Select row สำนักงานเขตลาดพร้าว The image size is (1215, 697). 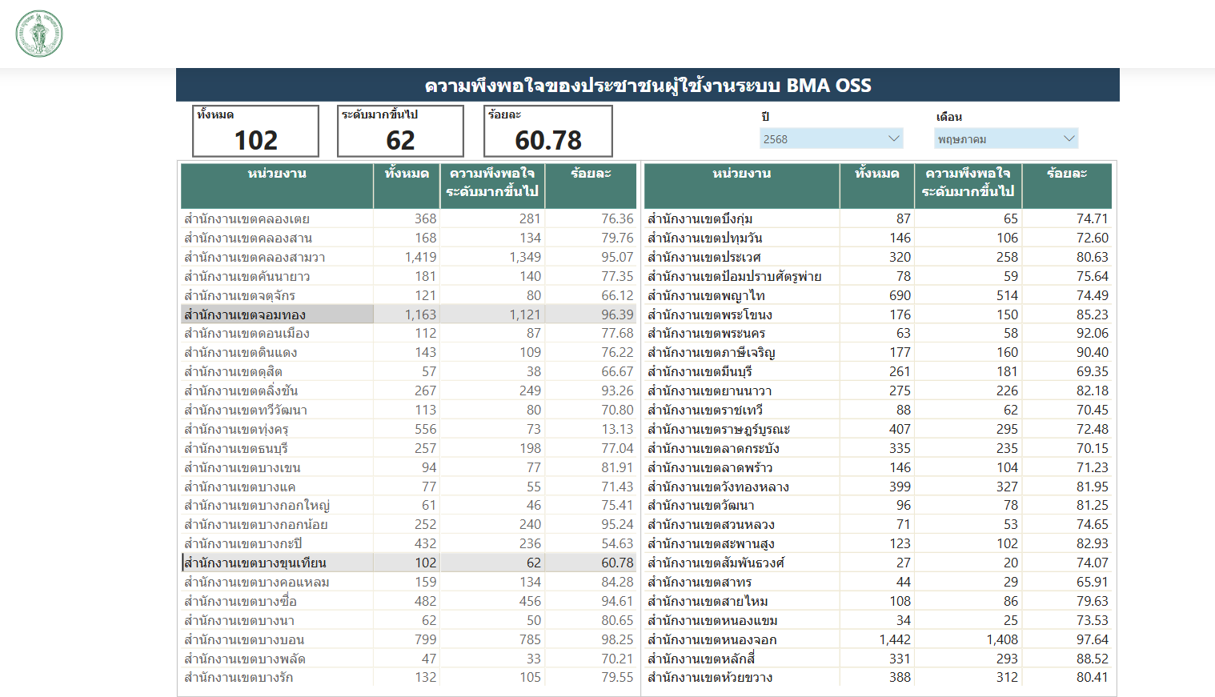[x=878, y=467]
